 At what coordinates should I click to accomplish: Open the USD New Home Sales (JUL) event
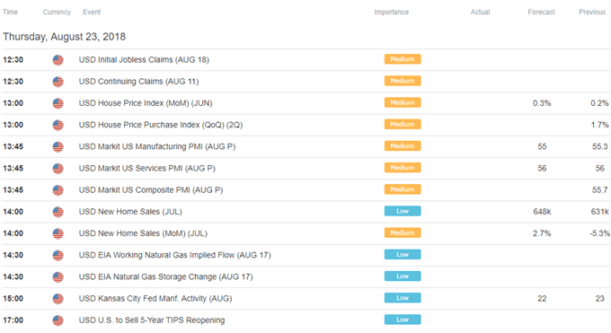point(130,212)
